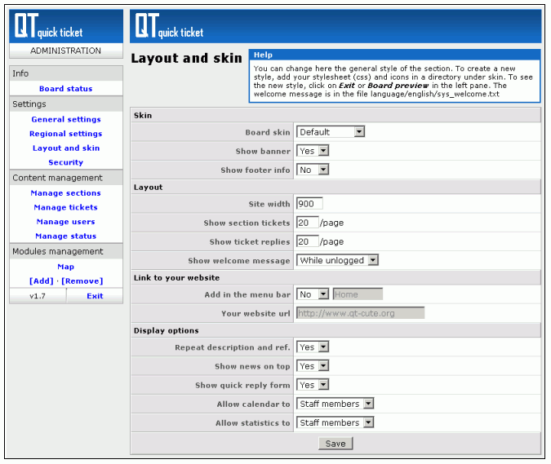The width and height of the screenshot is (551, 464).
Task: Click the Exit link
Action: click(95, 296)
